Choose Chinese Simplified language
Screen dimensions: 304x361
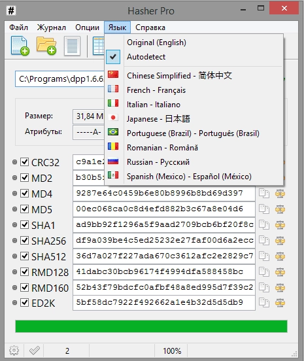[x=194, y=75]
